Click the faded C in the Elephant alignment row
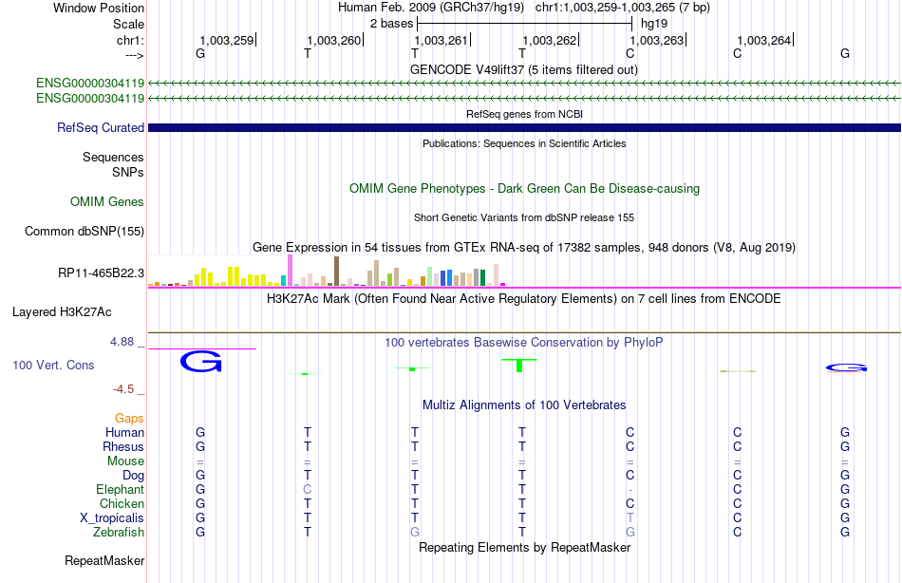902x583 pixels. click(x=308, y=489)
